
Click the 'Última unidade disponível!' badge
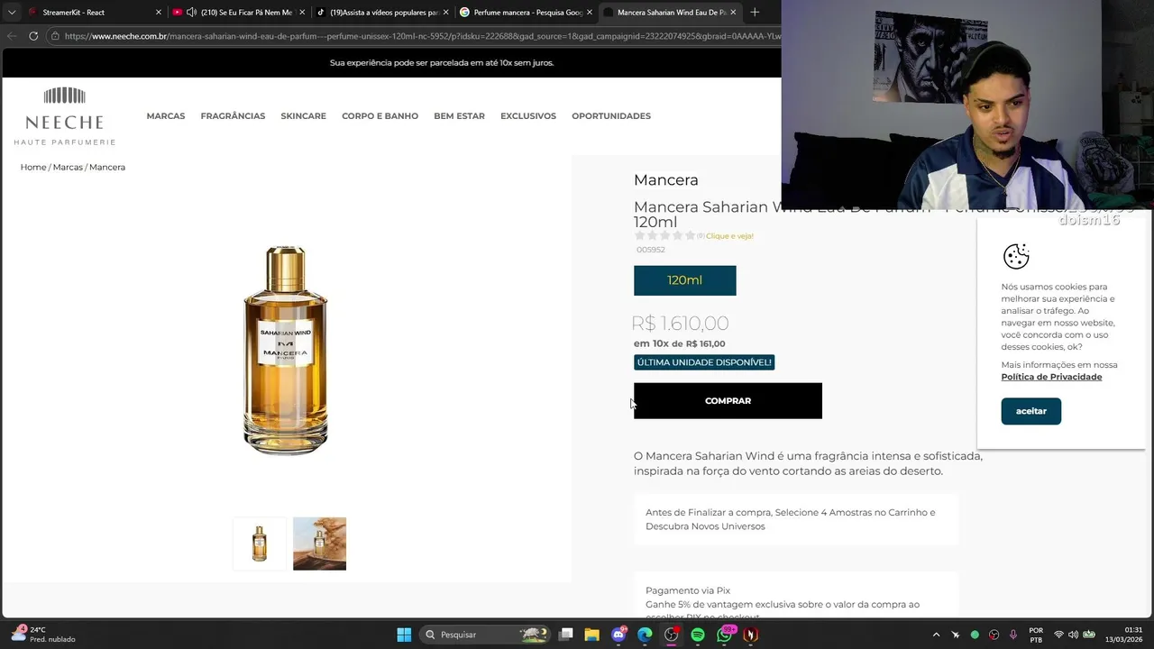pyautogui.click(x=704, y=362)
